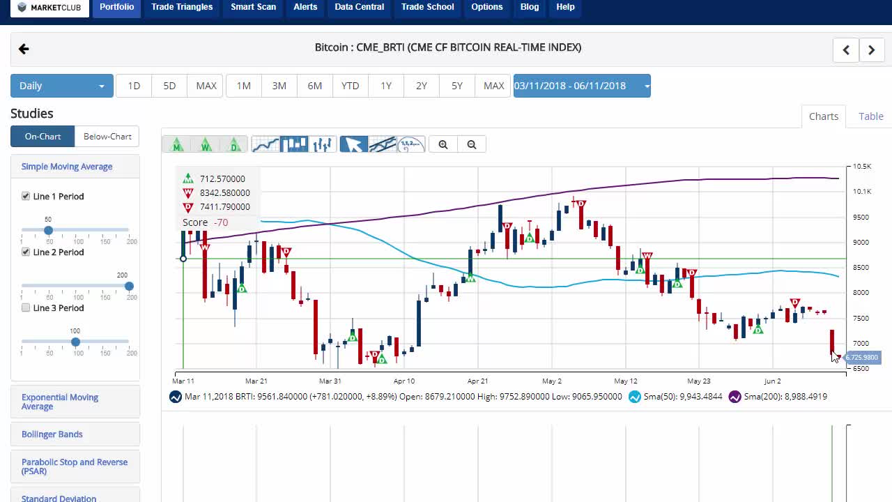Expand Parabolic Stop and Reverse study

point(75,466)
